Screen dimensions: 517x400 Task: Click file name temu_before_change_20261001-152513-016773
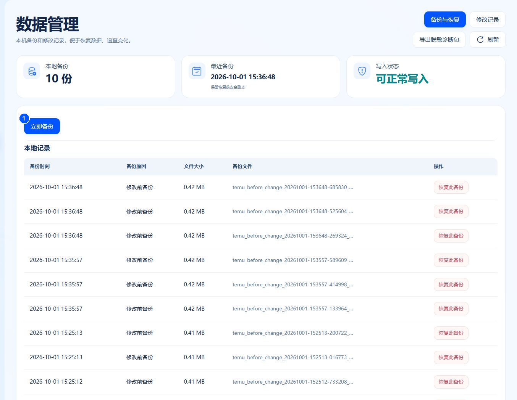coord(293,357)
